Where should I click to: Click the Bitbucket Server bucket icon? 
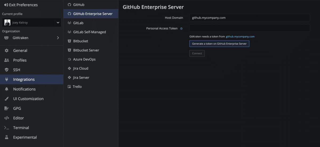point(69,50)
